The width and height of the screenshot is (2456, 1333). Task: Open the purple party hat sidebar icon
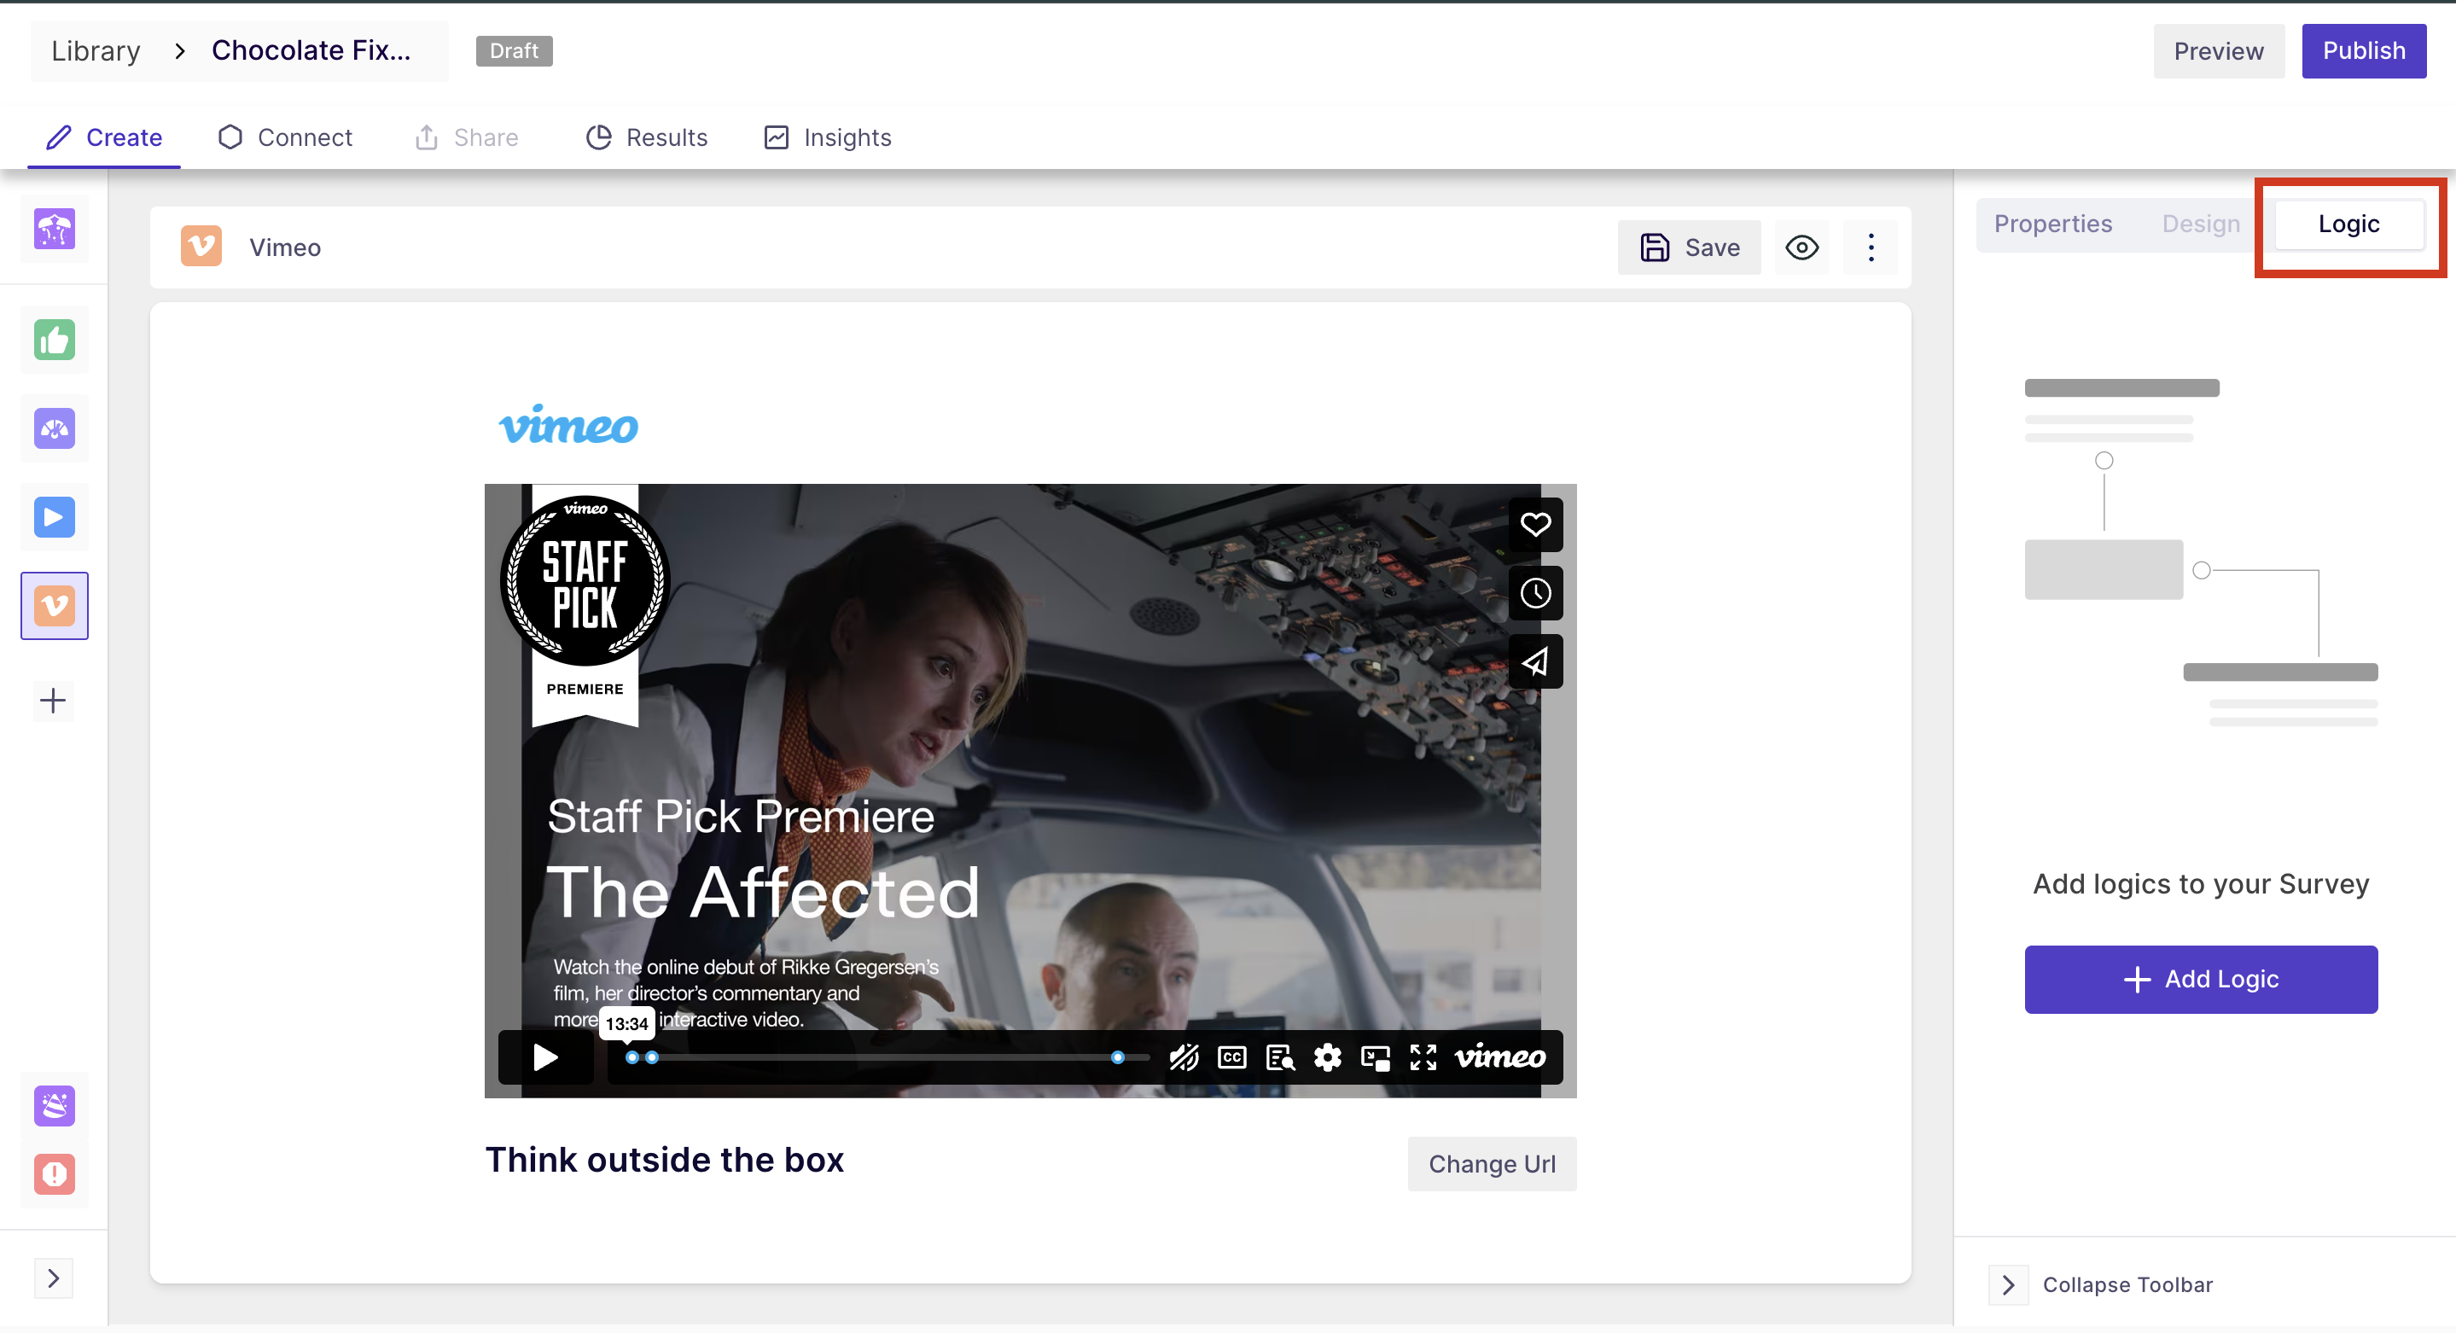[x=55, y=1105]
